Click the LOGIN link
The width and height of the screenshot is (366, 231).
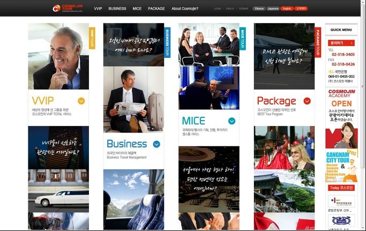218,9
